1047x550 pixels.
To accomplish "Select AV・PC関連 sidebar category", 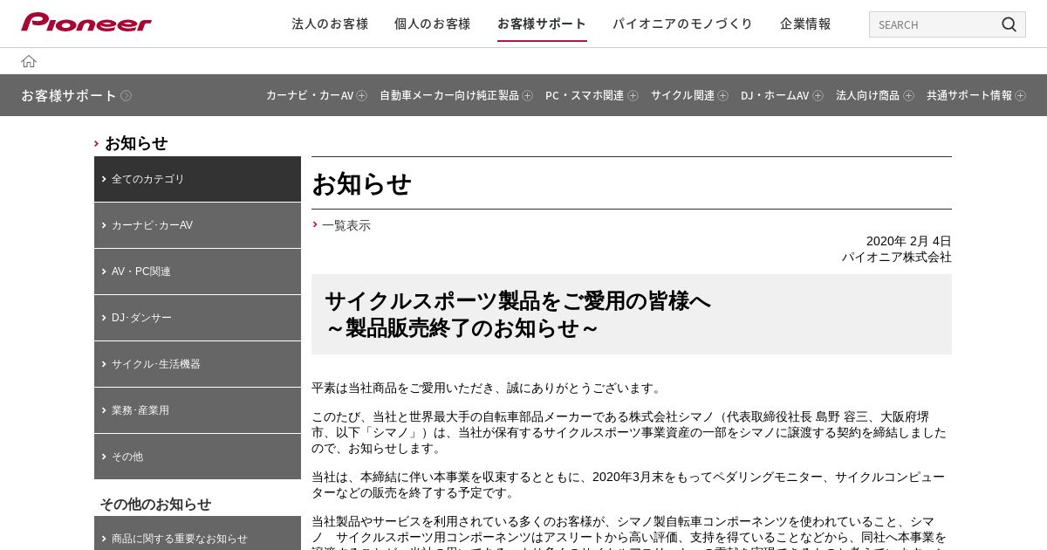I will [197, 272].
